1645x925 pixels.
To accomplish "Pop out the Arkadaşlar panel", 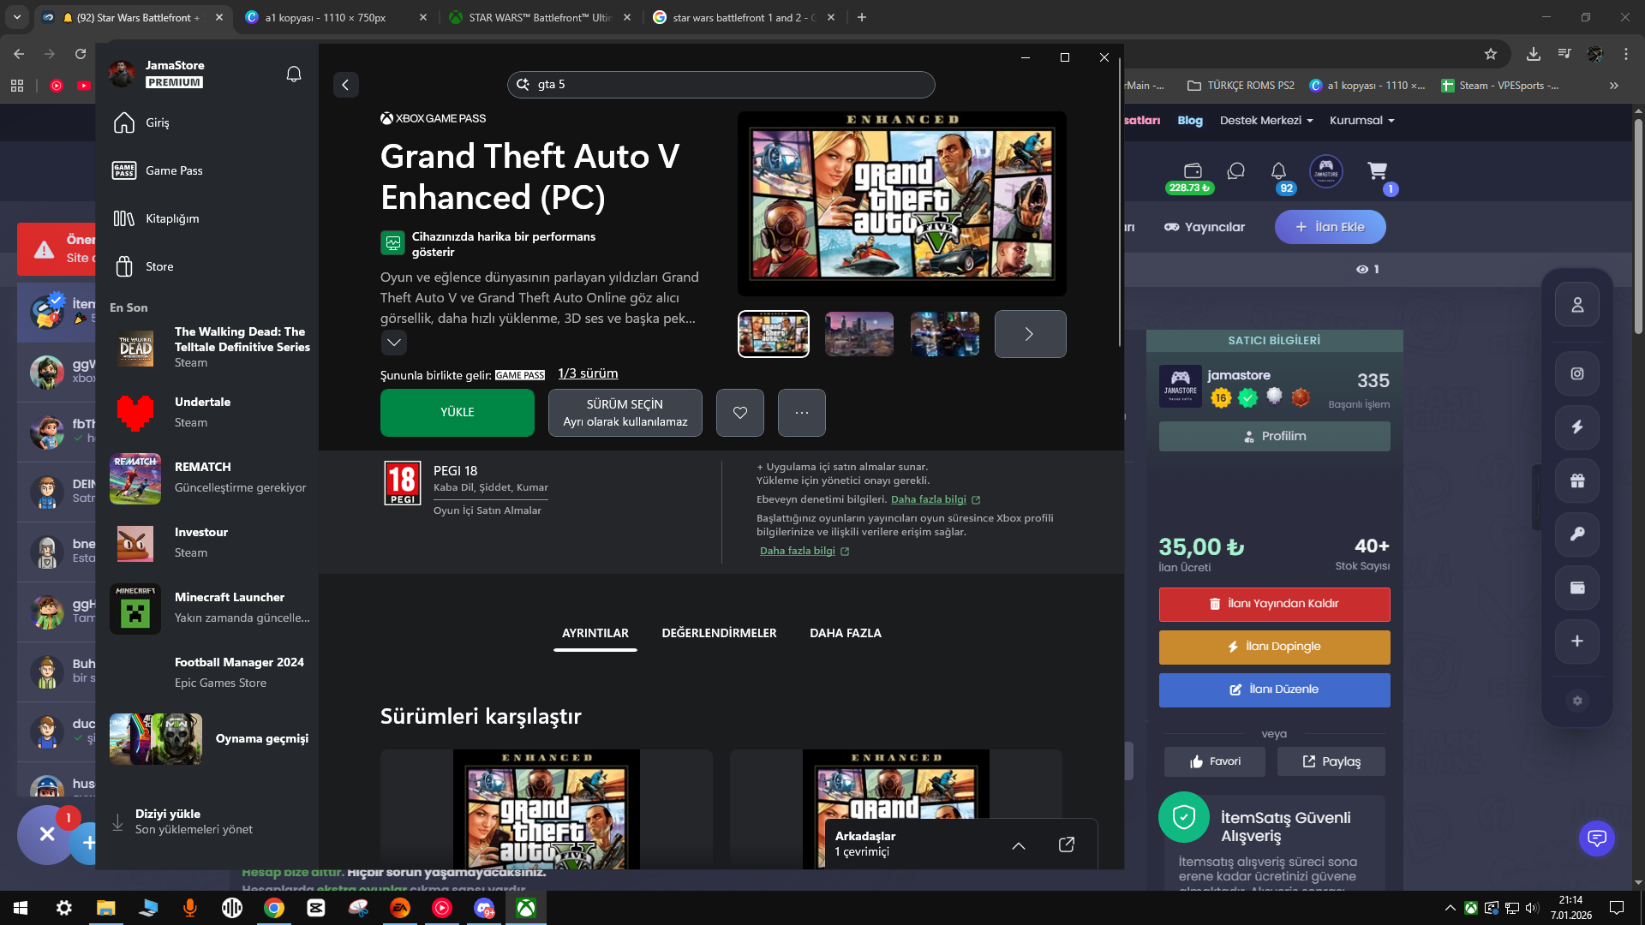I will (1067, 845).
